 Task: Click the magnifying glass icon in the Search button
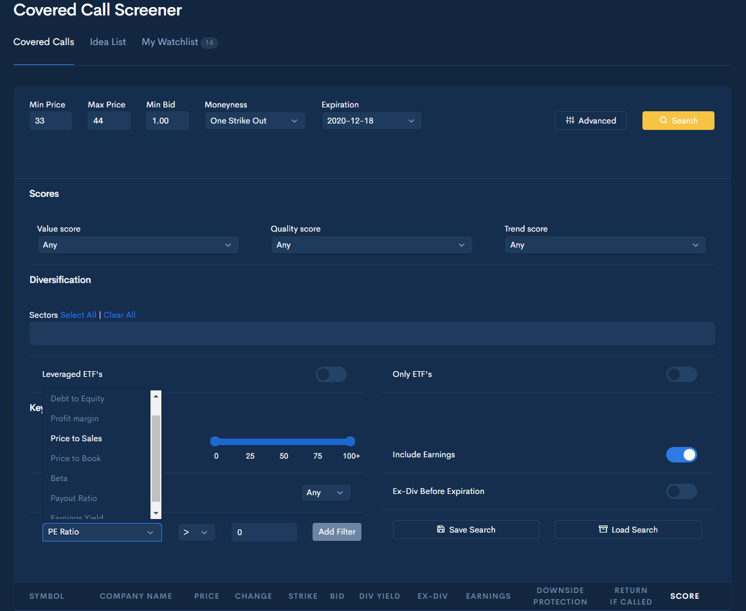(x=663, y=120)
